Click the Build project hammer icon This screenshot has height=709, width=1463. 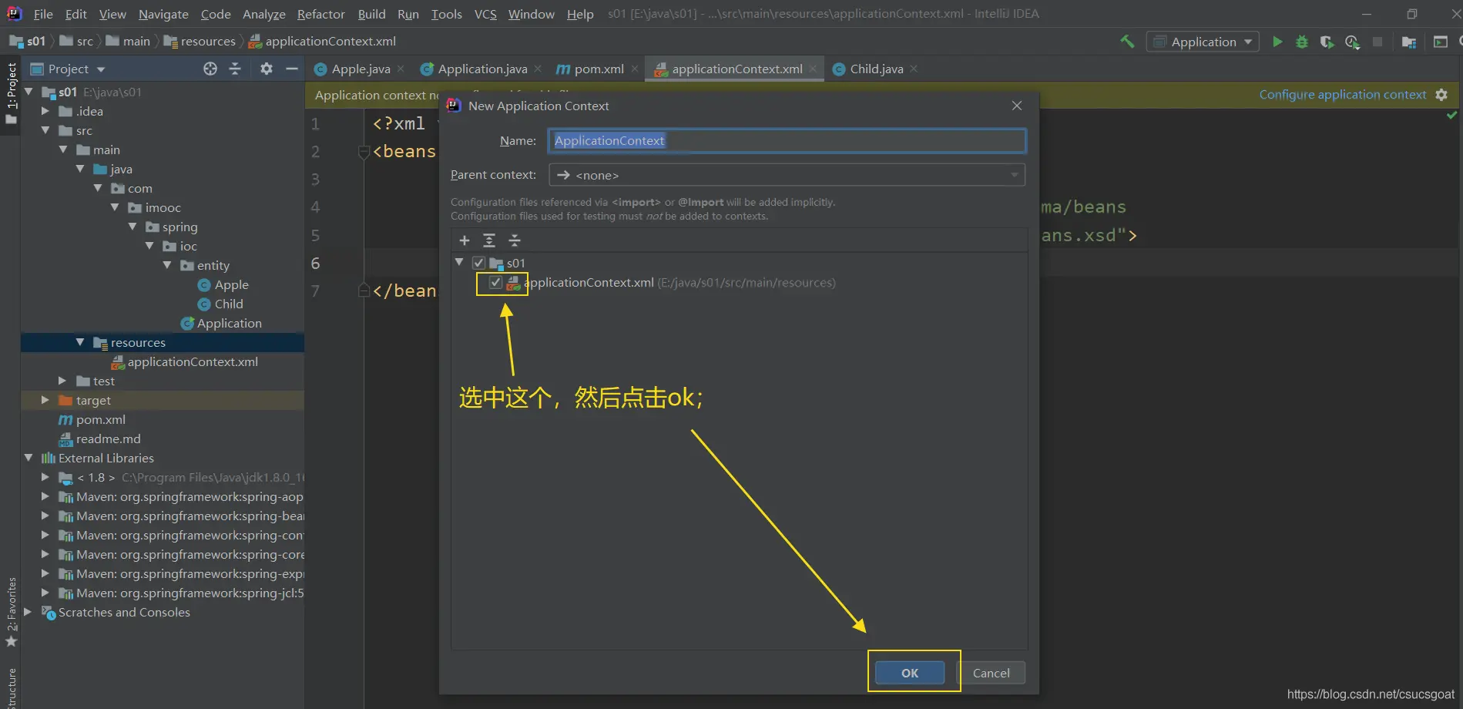(1127, 42)
